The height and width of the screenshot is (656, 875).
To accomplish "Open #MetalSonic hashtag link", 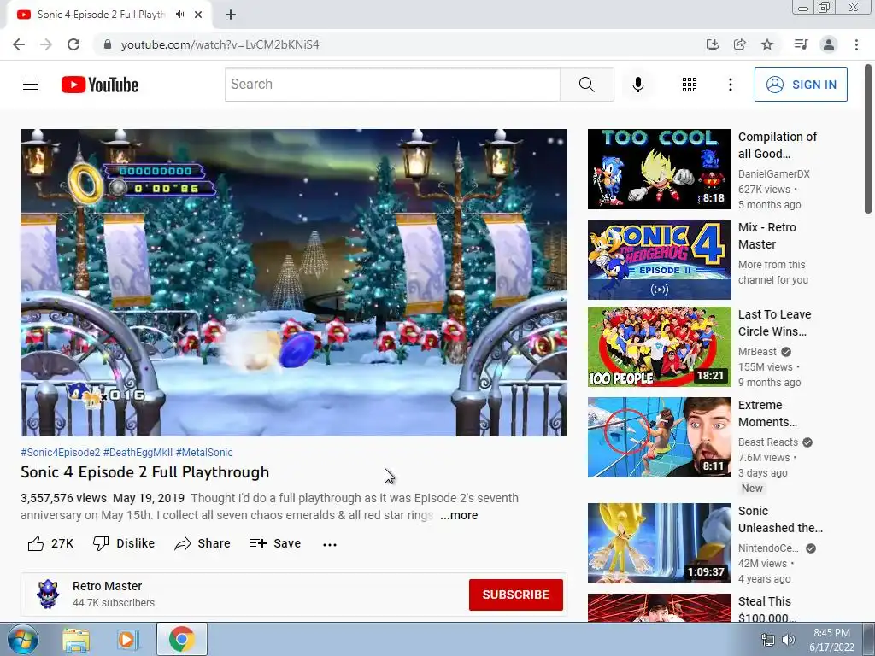I will click(x=204, y=453).
